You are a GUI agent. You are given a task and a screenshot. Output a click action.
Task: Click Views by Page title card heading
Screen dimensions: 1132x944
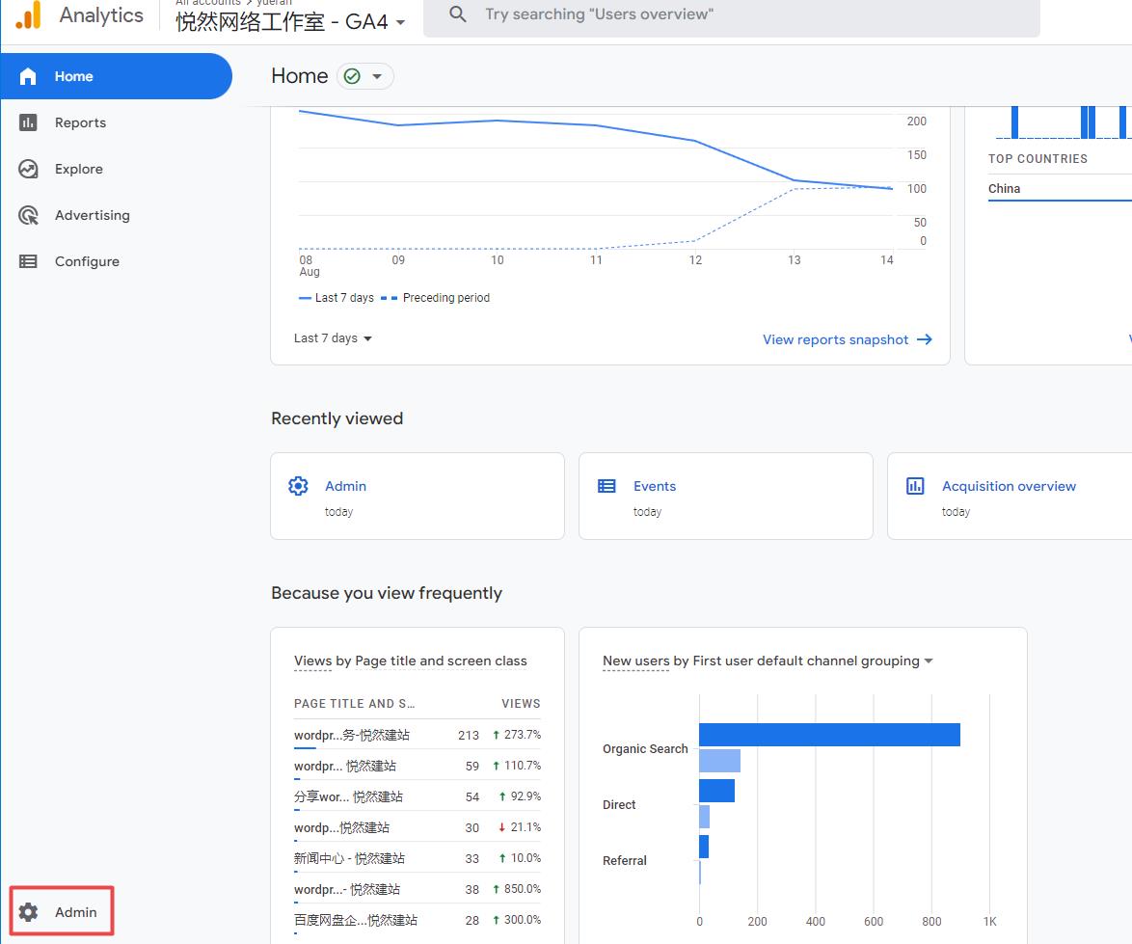coord(410,661)
